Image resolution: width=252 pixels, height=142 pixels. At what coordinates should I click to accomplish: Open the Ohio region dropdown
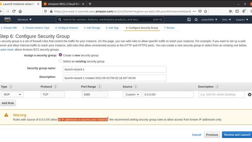(226, 20)
